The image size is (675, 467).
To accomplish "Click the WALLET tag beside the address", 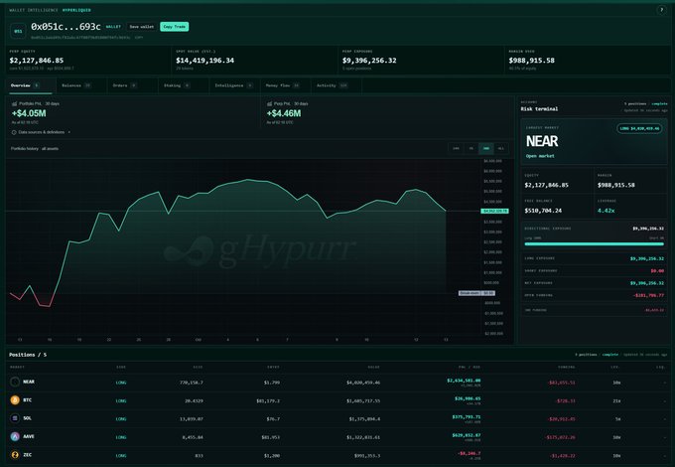I will click(113, 27).
